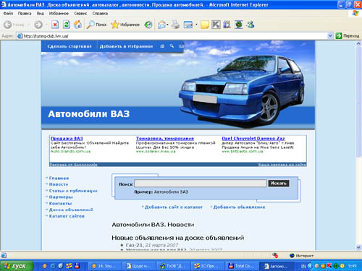This screenshot has width=362, height=271.
Task: Open the Доска объявлений sidebar link
Action: (x=71, y=210)
